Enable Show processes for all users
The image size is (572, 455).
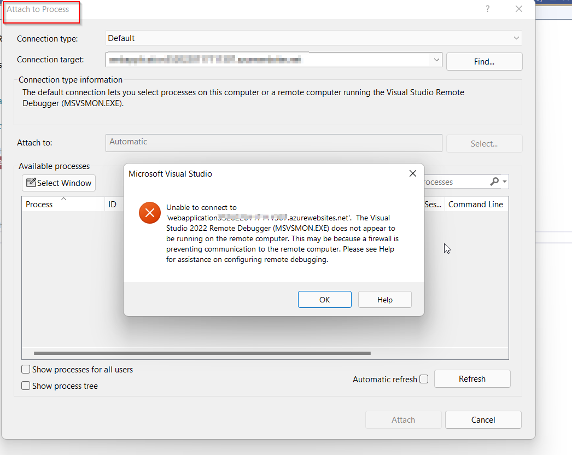click(x=26, y=369)
